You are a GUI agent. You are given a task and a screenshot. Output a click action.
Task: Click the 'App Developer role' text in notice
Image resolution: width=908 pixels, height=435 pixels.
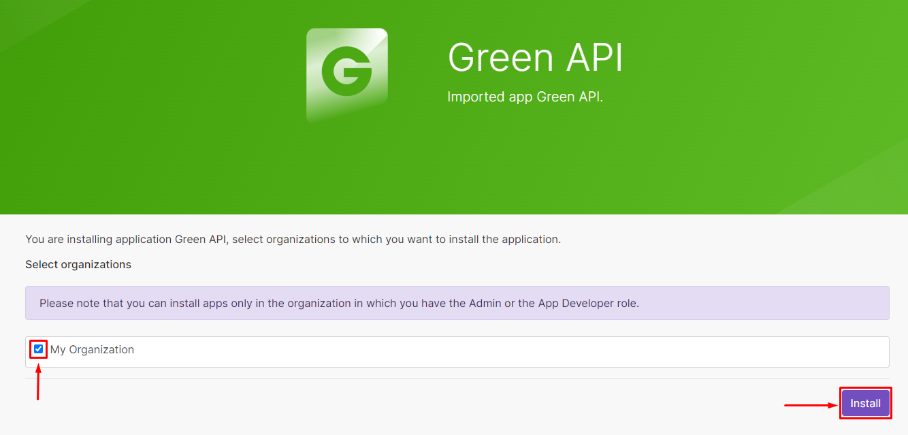pos(588,304)
